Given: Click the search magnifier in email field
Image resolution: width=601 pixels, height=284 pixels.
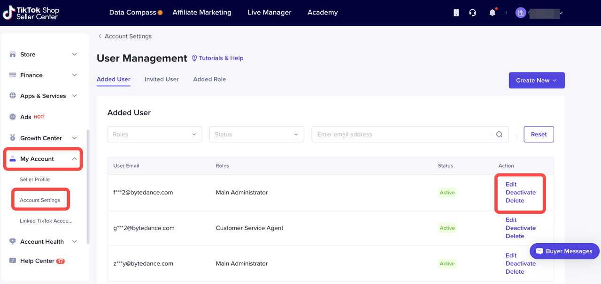Looking at the screenshot, I should point(499,135).
